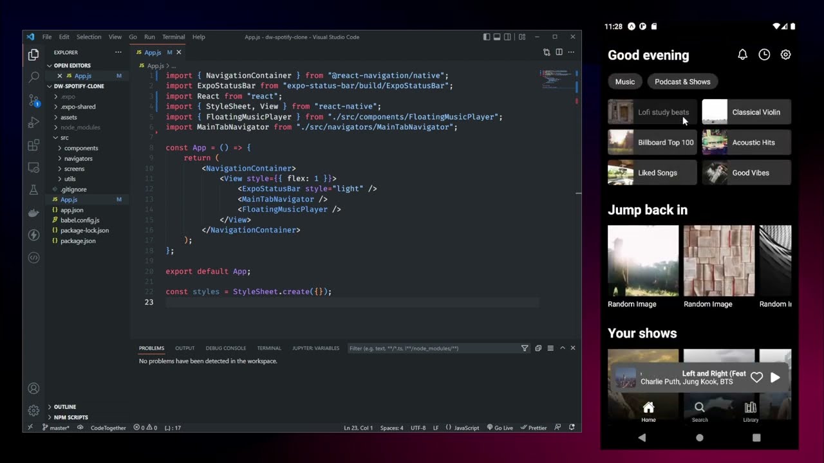Open the Testing flask view

pos(33,190)
